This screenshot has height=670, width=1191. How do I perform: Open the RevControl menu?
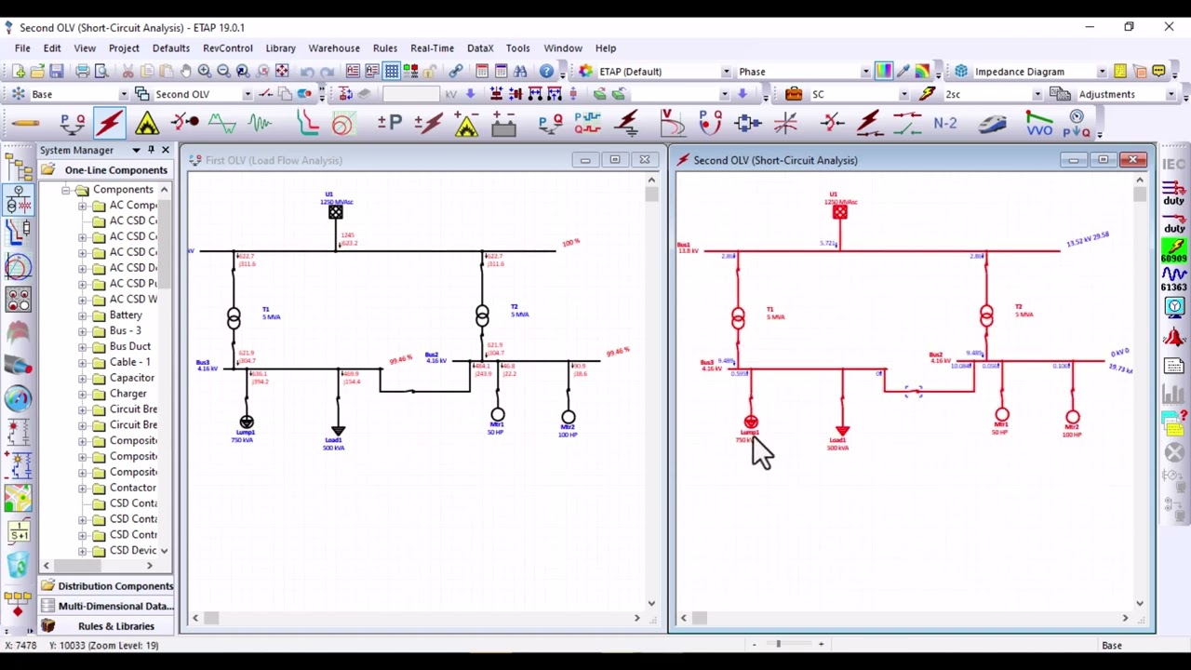tap(228, 48)
